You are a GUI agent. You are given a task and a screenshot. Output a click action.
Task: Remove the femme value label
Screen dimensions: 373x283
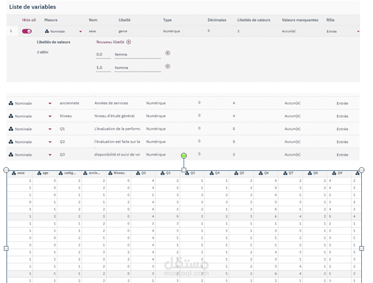point(168,53)
